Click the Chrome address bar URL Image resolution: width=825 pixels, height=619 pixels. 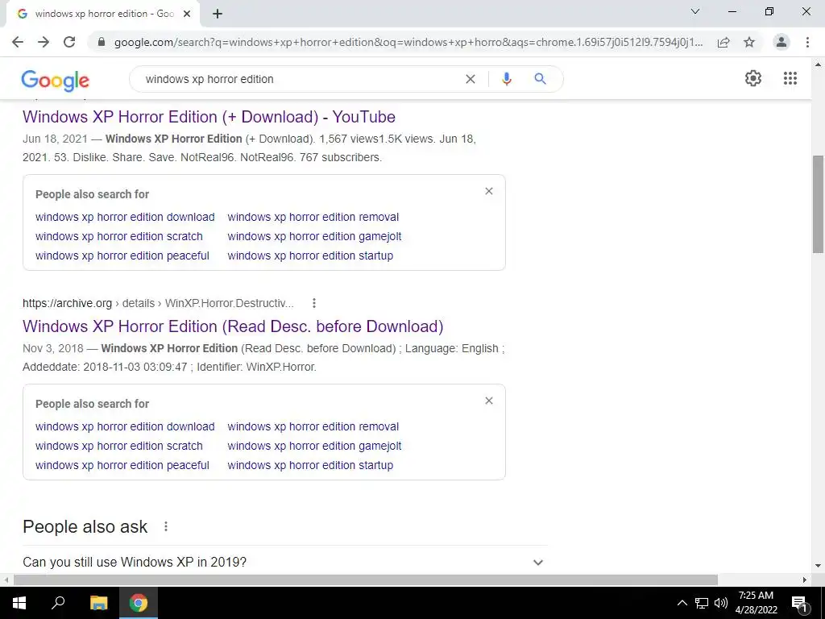tap(408, 42)
